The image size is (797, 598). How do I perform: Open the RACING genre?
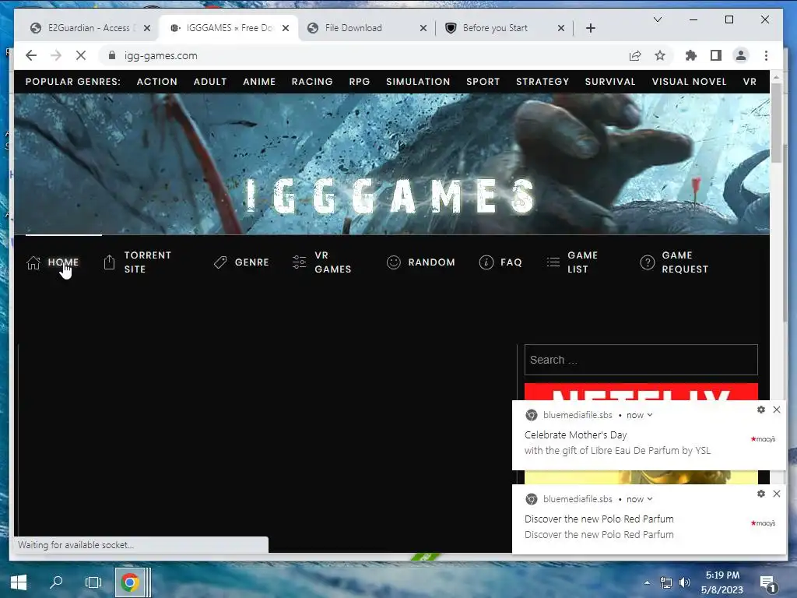point(312,81)
